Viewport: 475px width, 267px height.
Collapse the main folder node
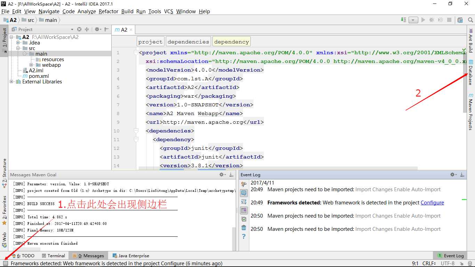(25, 54)
